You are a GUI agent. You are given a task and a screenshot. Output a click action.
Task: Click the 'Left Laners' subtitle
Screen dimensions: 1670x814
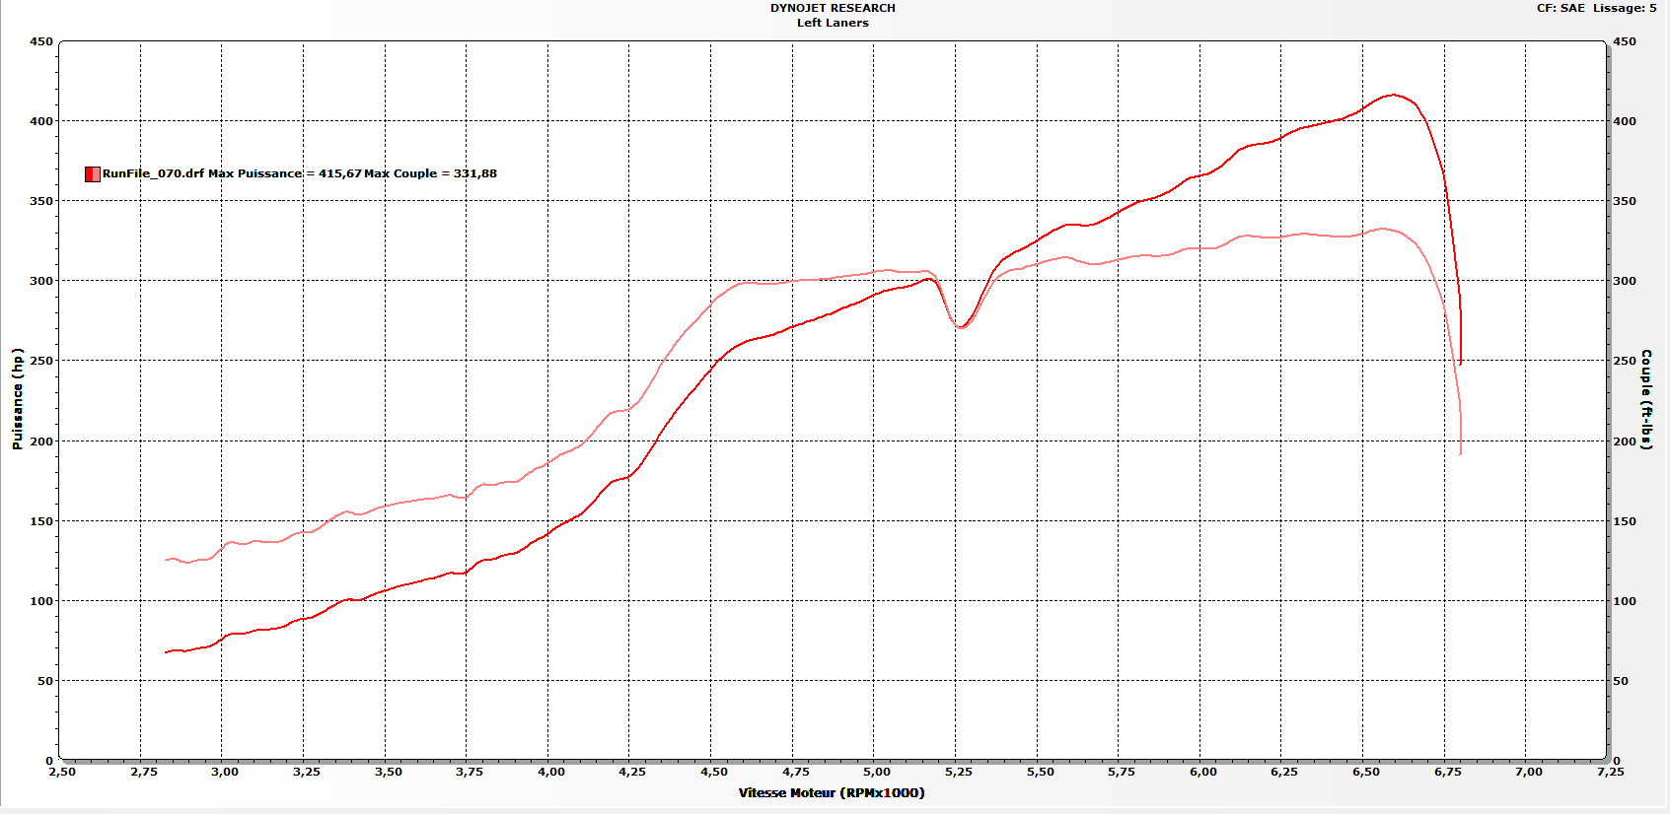click(833, 23)
